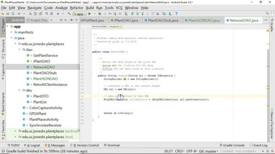This screenshot has width=275, height=154.
Task: Select RetrofitClientInstance in the project tree
Action: 50,85
